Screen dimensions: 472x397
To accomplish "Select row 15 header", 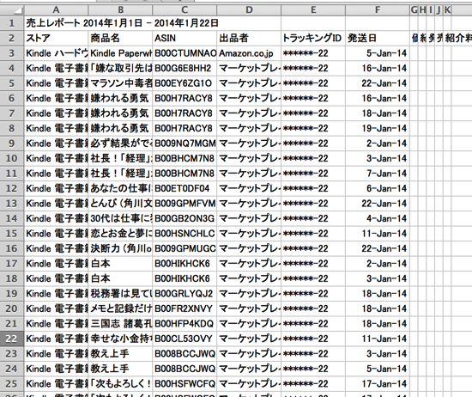I will point(12,234).
